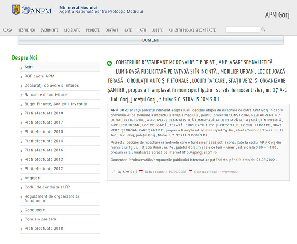Open Comisia paritara sidebar link

(40, 219)
